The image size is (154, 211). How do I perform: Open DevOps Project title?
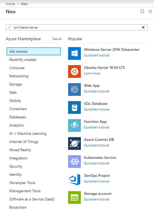[x=97, y=176]
